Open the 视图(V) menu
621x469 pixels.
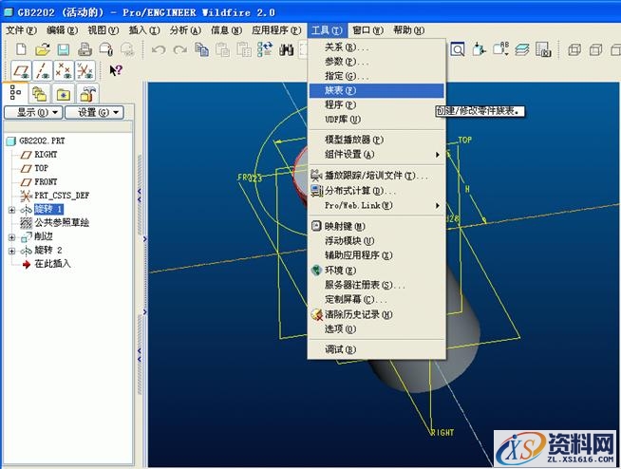click(x=103, y=30)
